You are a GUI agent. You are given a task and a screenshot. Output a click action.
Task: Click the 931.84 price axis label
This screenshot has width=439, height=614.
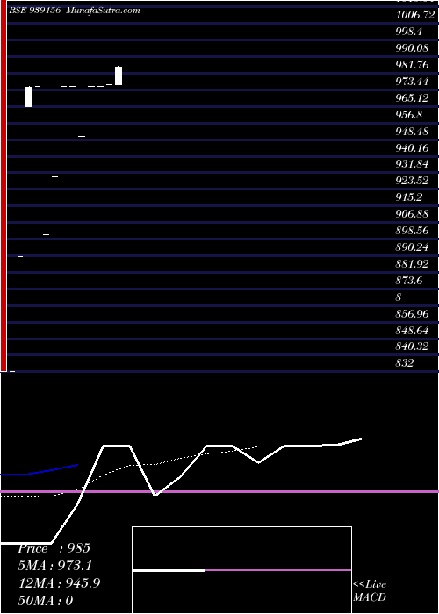pos(413,165)
